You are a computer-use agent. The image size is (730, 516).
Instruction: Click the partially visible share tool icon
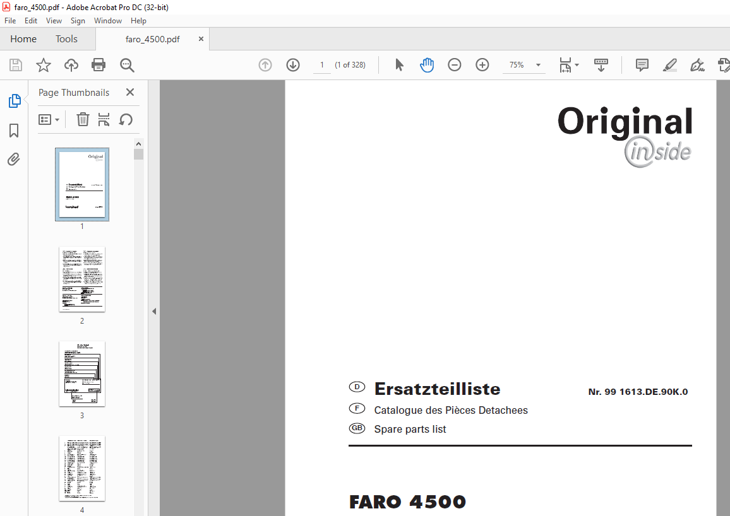[724, 65]
